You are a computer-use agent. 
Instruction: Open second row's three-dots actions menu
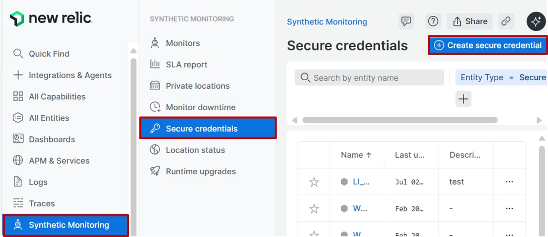pyautogui.click(x=509, y=209)
